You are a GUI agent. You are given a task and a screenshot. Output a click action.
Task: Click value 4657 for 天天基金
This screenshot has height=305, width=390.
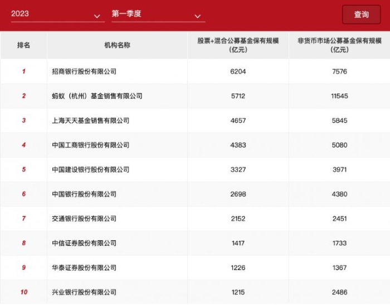pos(238,120)
